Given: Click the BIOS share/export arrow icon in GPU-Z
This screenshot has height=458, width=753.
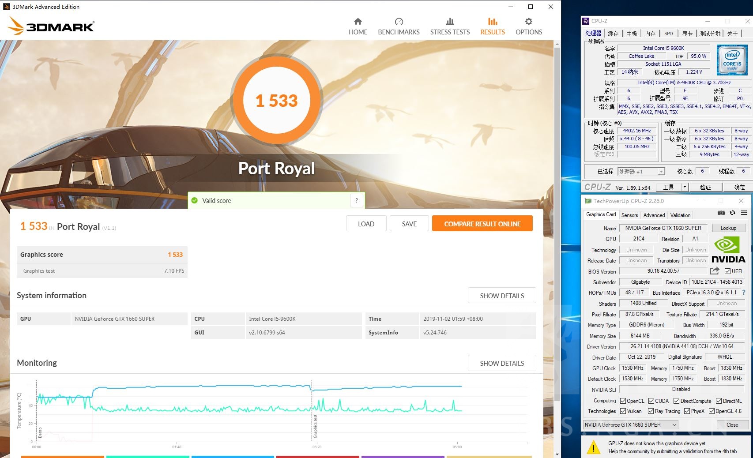Looking at the screenshot, I should tap(715, 271).
